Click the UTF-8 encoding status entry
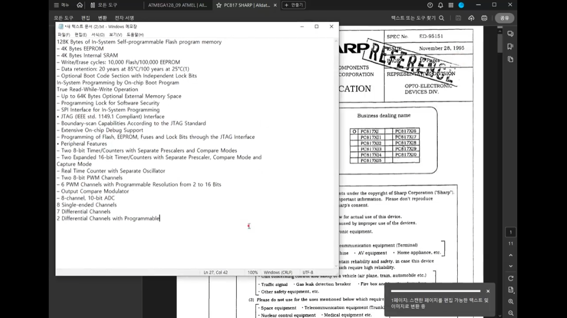 click(x=308, y=272)
